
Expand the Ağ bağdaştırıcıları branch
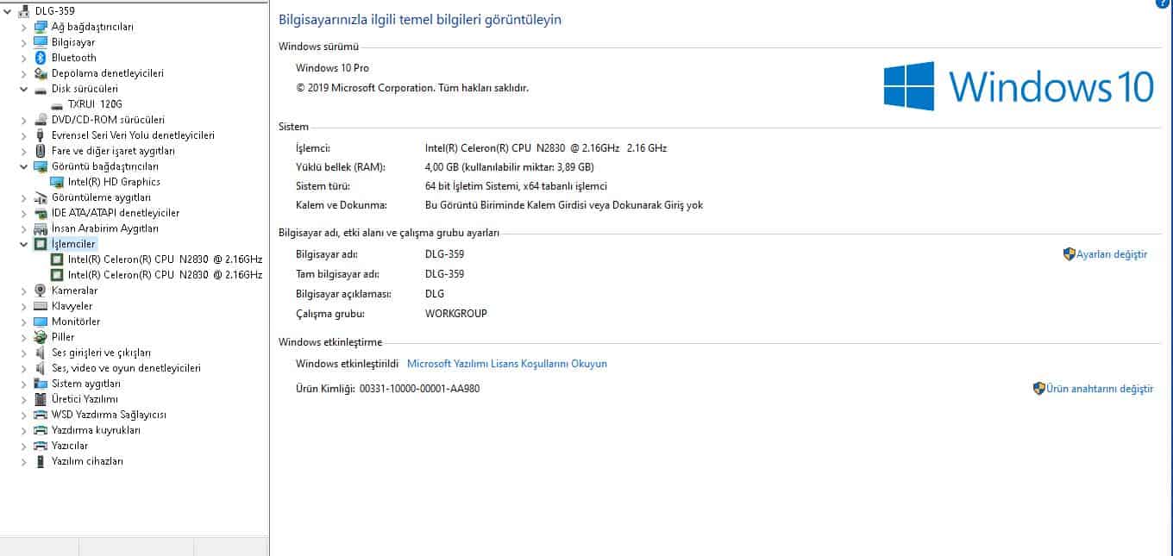click(x=23, y=27)
